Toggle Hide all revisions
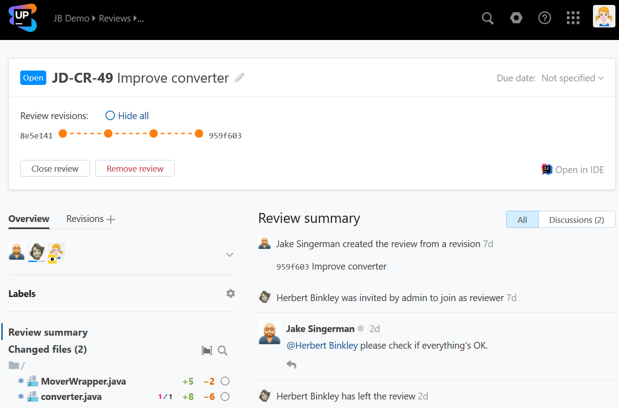This screenshot has height=408, width=619. tap(127, 116)
